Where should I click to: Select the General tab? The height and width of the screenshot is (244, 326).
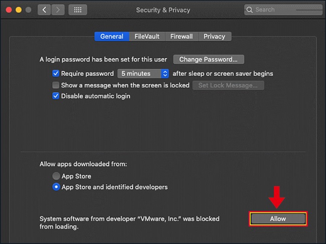(111, 36)
